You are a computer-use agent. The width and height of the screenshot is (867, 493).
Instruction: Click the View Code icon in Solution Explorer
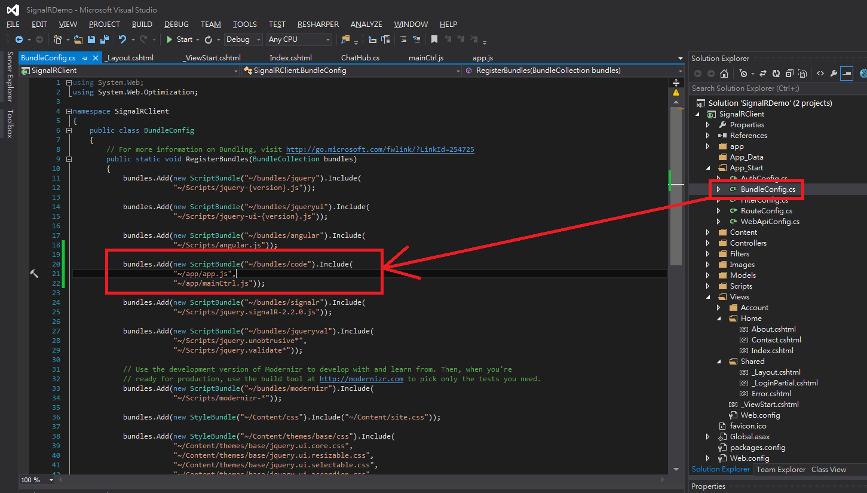coord(820,74)
